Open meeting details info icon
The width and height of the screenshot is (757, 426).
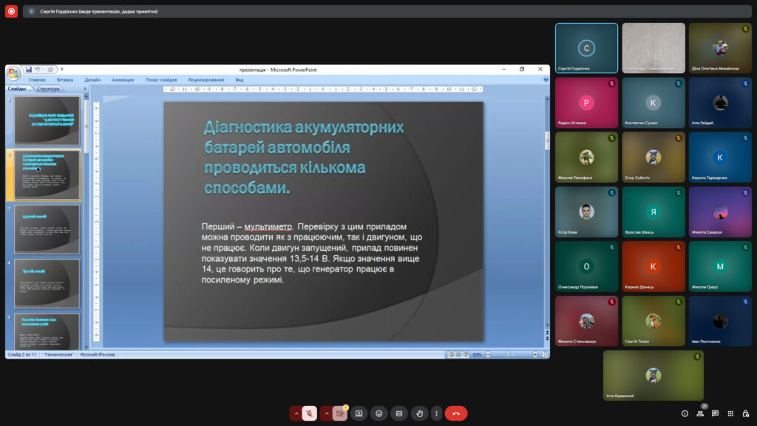click(685, 413)
